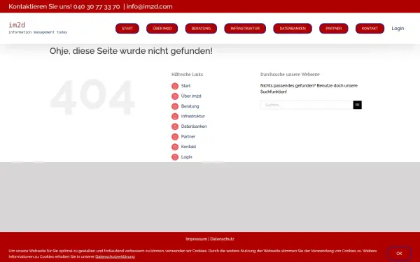Open PARTNER in the top navigation

(334, 29)
